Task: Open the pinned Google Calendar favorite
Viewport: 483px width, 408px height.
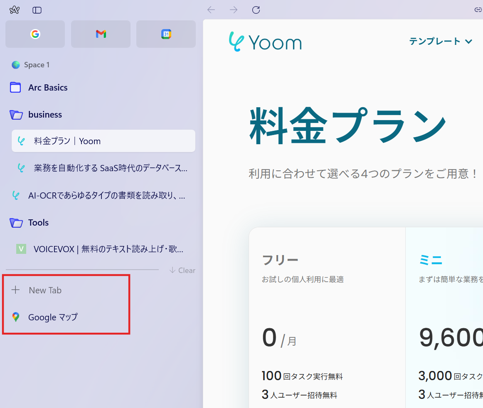Action: click(x=166, y=34)
